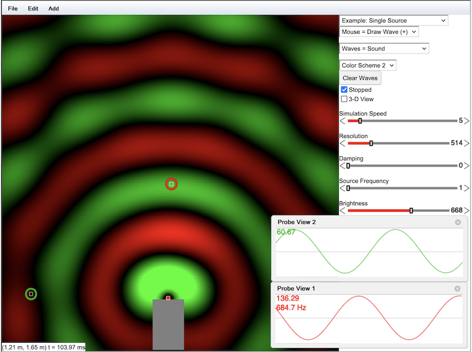Click Resolution increase arrow
This screenshot has height=352, width=472.
click(466, 143)
